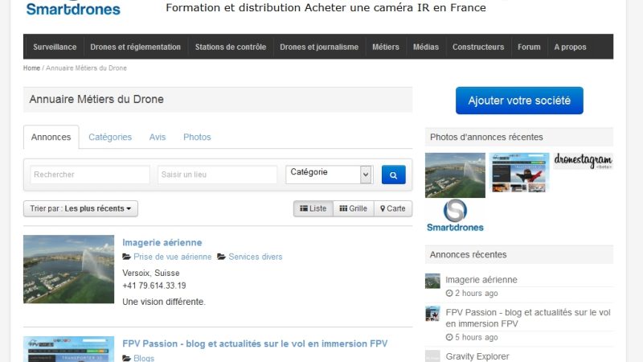Screen dimensions: 643x362
Task: Open Stations de contrôle menu
Action: point(231,47)
